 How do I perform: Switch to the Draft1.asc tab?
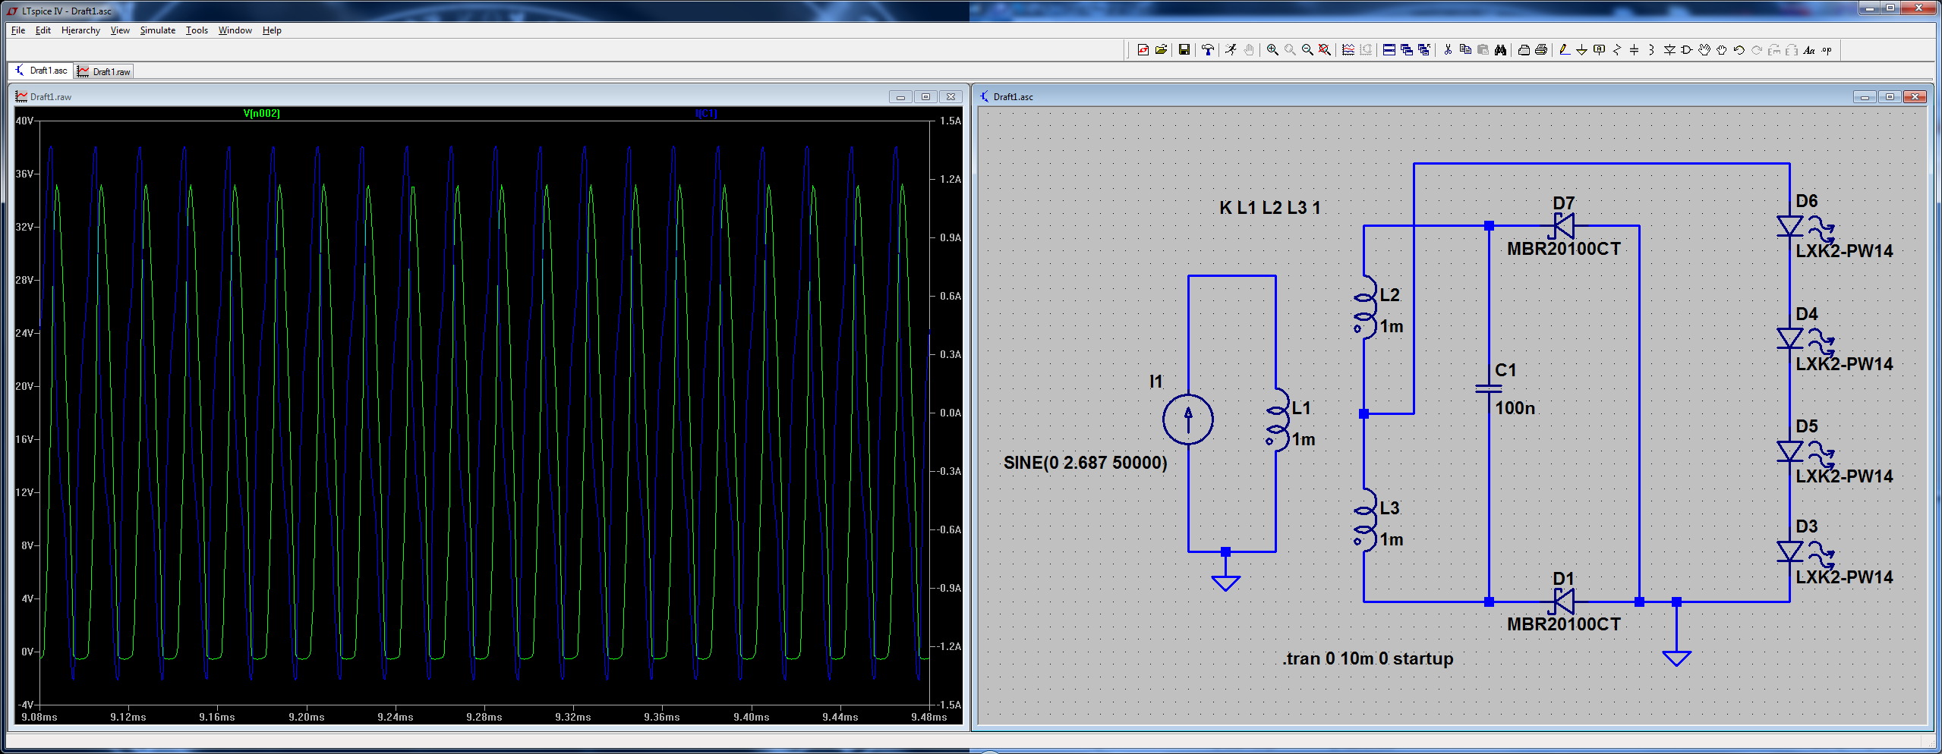(x=41, y=71)
